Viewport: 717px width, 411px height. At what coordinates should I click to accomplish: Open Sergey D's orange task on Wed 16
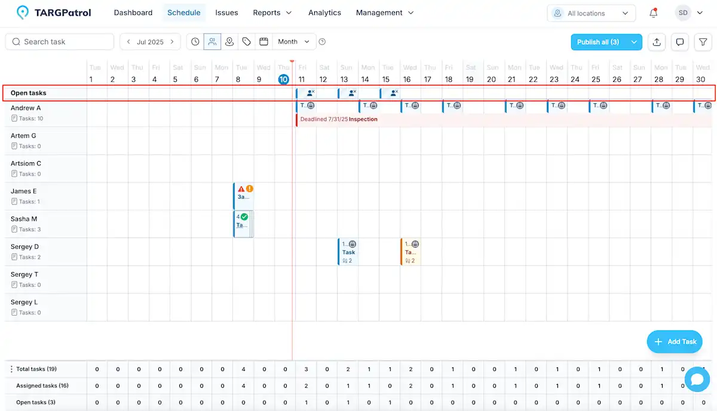coord(410,252)
